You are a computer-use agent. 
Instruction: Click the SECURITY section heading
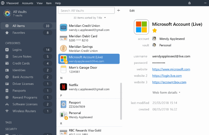tap(11, 129)
